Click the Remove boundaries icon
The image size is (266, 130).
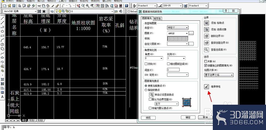pyautogui.click(x=206, y=36)
